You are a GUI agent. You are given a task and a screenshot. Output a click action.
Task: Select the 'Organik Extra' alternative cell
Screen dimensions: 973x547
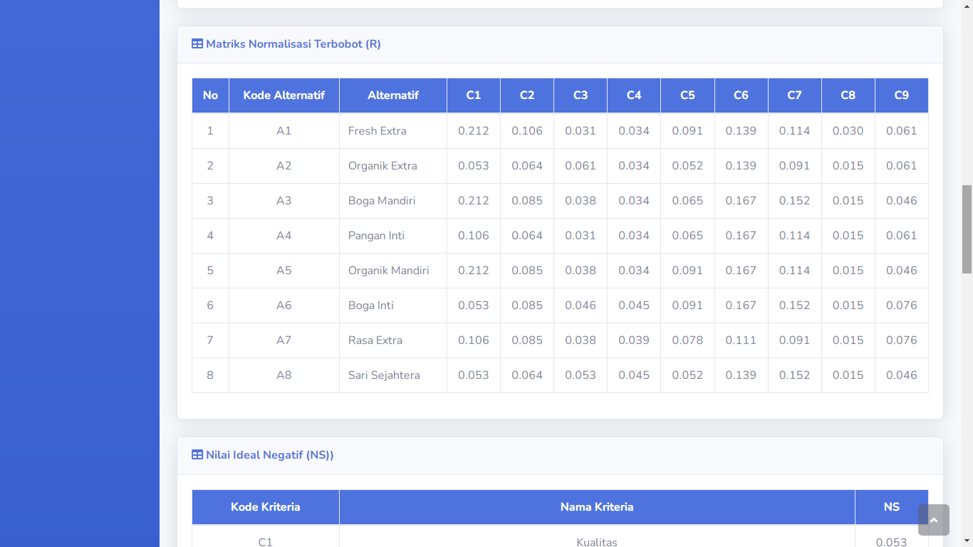coord(393,166)
